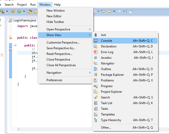Click the Java file icon on the LoginFrame.java tab

point(10,20)
